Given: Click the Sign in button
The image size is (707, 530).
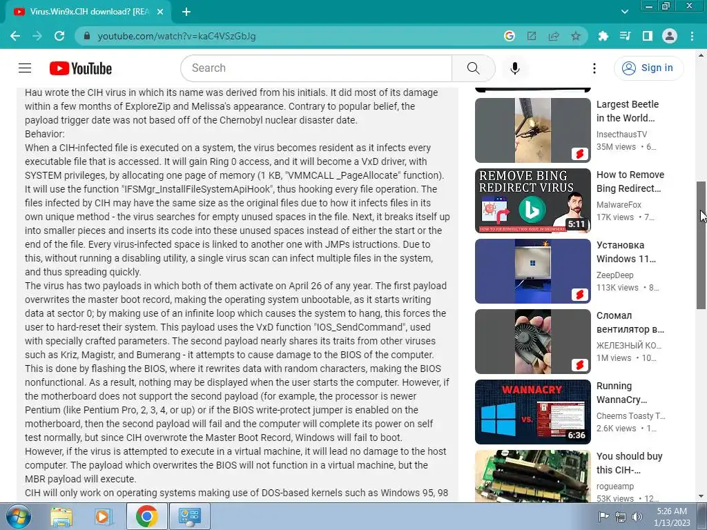Looking at the screenshot, I should point(648,68).
